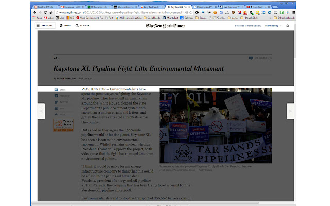Click the browser forward arrow
The height and width of the screenshot is (206, 330).
pos(40,12)
